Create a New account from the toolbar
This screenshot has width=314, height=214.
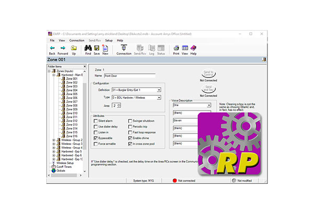click(105, 48)
